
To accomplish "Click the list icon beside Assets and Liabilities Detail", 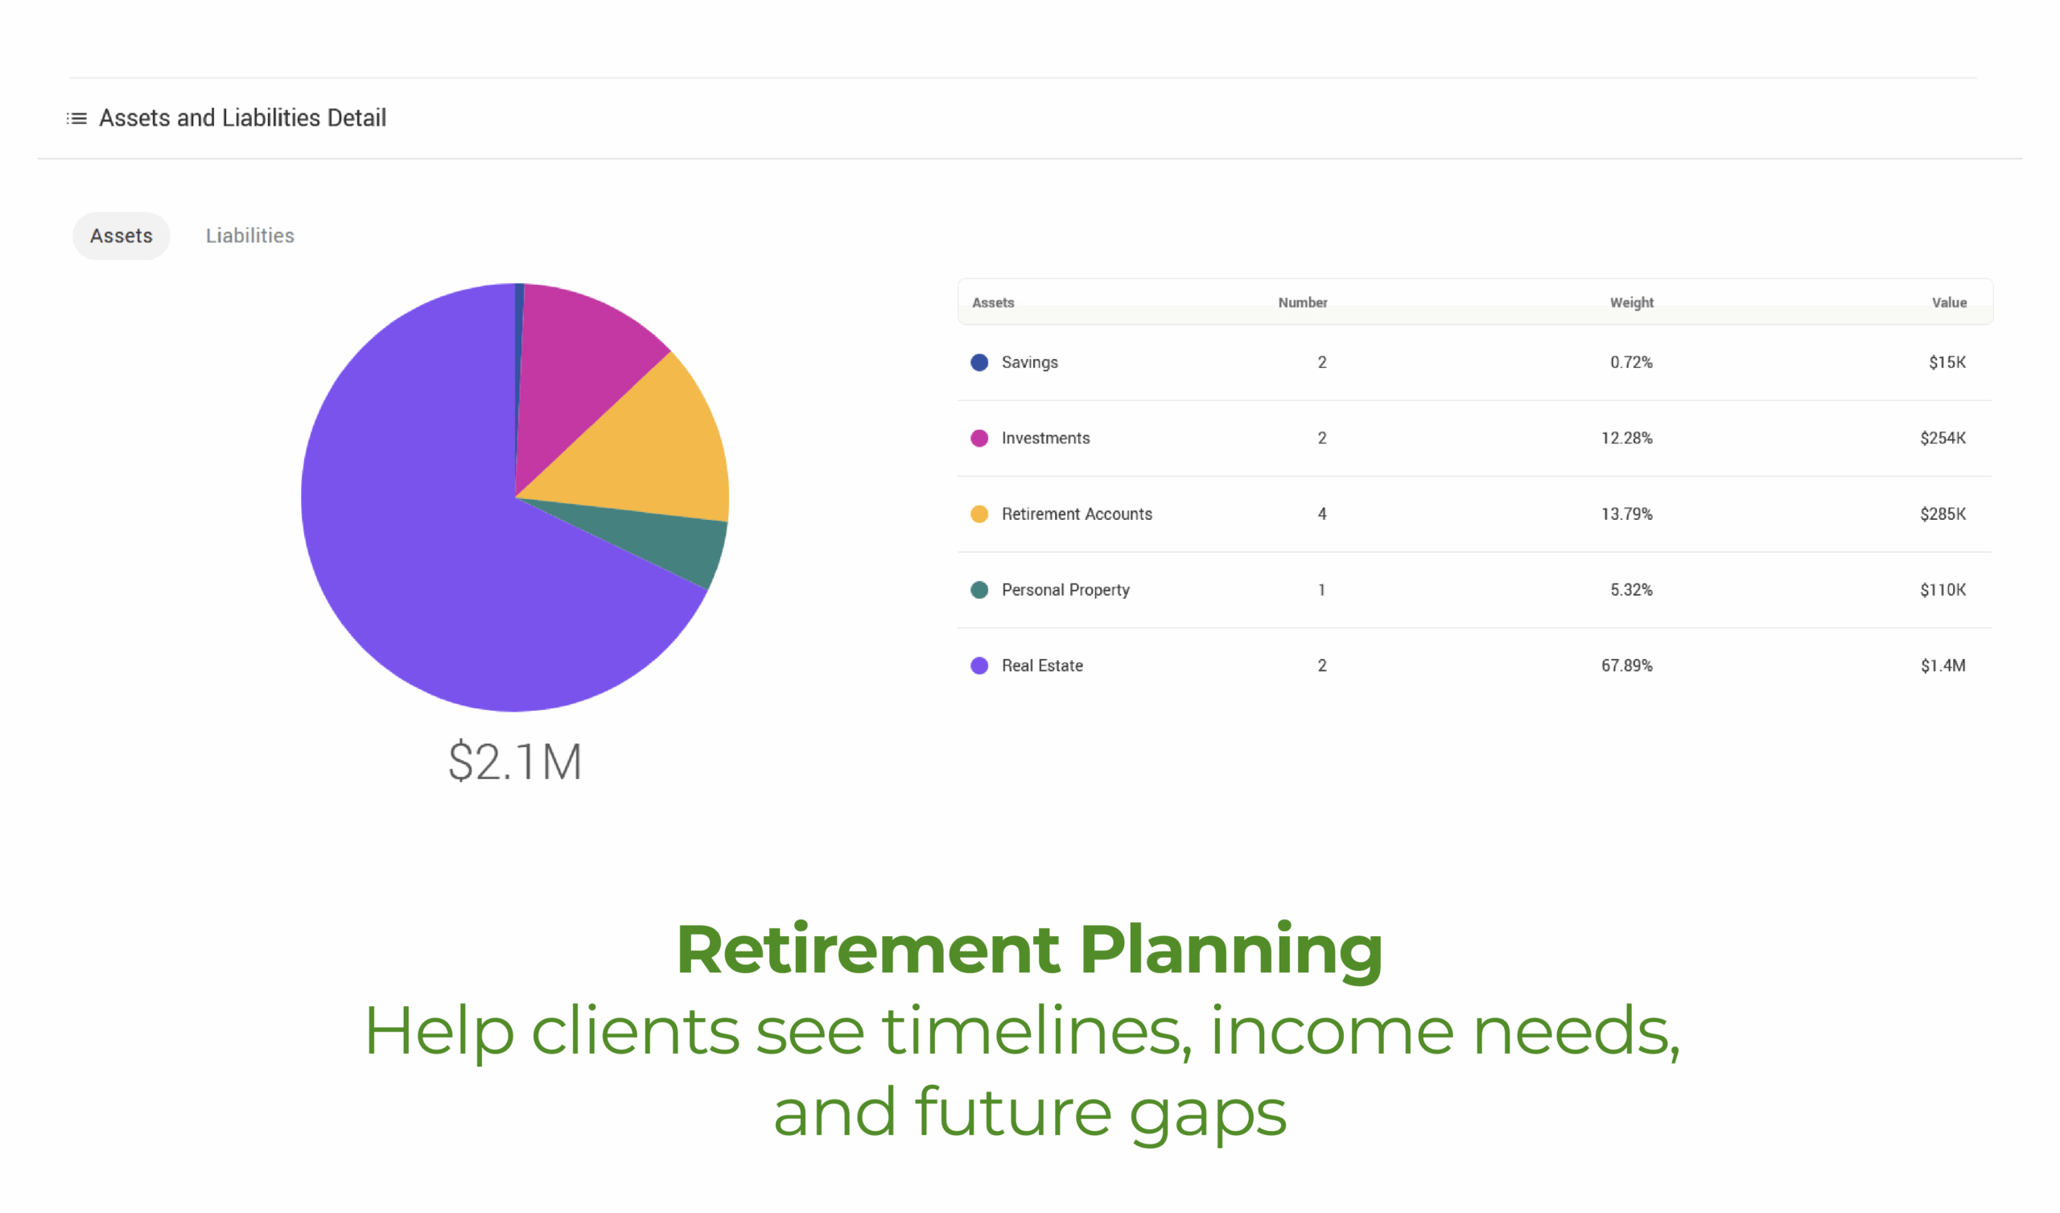I will point(76,118).
